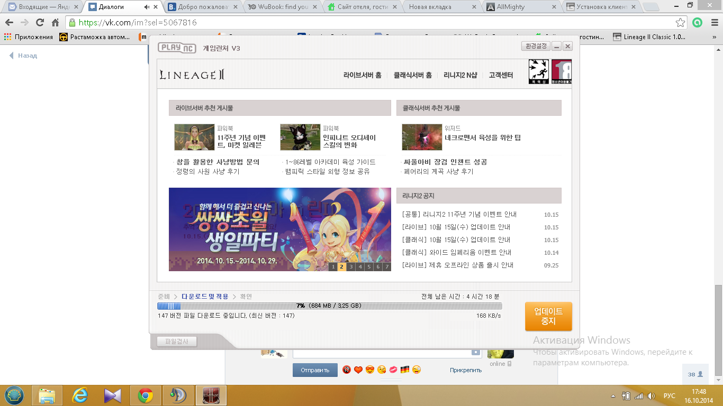The height and width of the screenshot is (406, 723).
Task: Go to Chrome home page icon
Action: tap(55, 23)
